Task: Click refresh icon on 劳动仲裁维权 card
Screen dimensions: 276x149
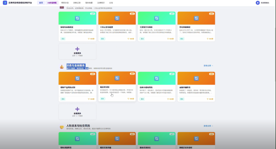Action: pyautogui.click(x=196, y=18)
